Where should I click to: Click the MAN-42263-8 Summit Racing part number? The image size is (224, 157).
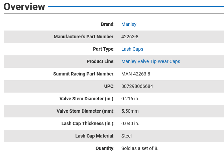click(x=136, y=74)
